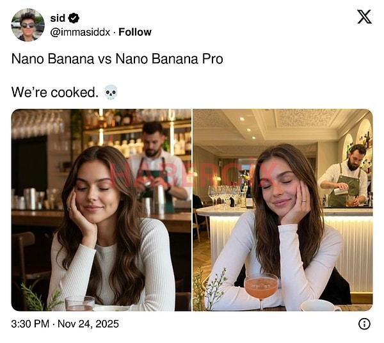The width and height of the screenshot is (384, 343).
Task: Open sid's profile avatar picture
Action: pyautogui.click(x=28, y=25)
